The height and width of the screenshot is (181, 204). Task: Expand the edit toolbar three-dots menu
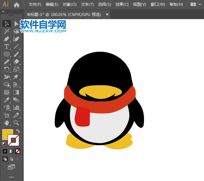pos(11,177)
